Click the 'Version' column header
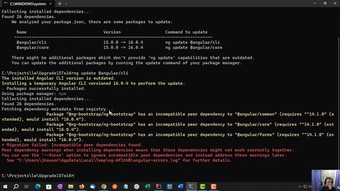Image resolution: width=340 pixels, height=191 pixels. (x=112, y=32)
